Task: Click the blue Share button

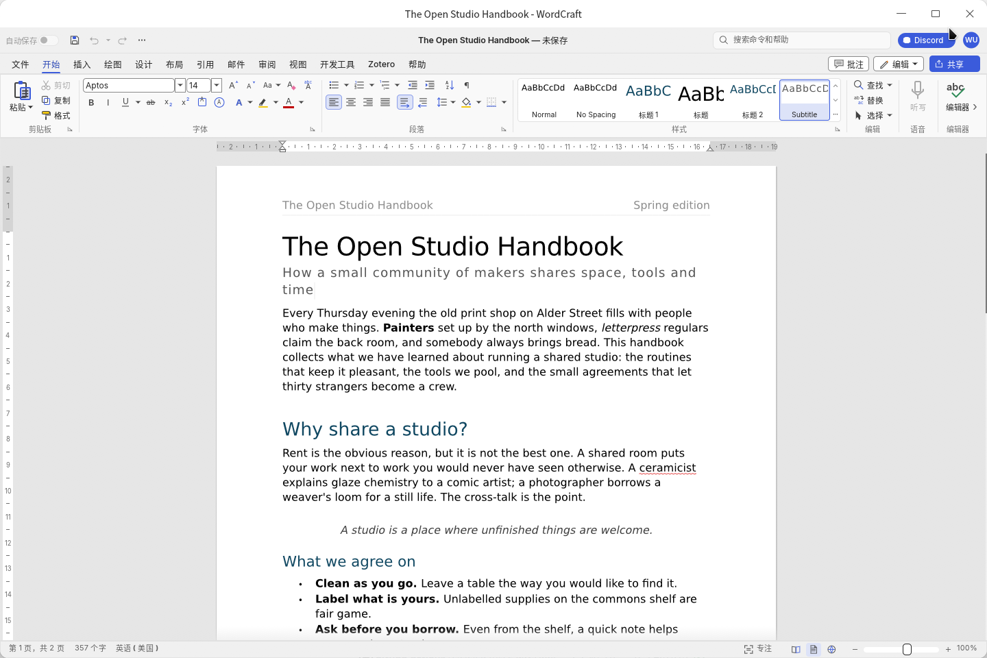Action: [955, 64]
